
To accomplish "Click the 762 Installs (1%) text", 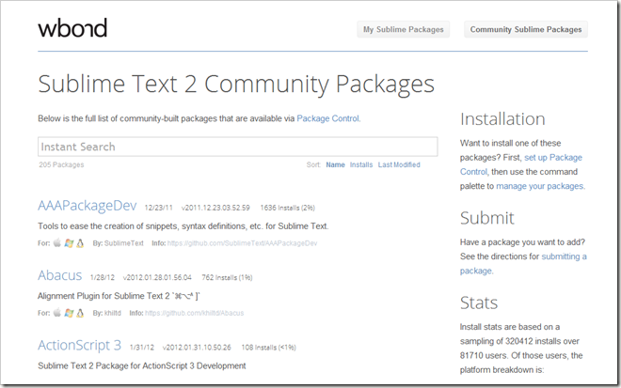I will [x=227, y=278].
